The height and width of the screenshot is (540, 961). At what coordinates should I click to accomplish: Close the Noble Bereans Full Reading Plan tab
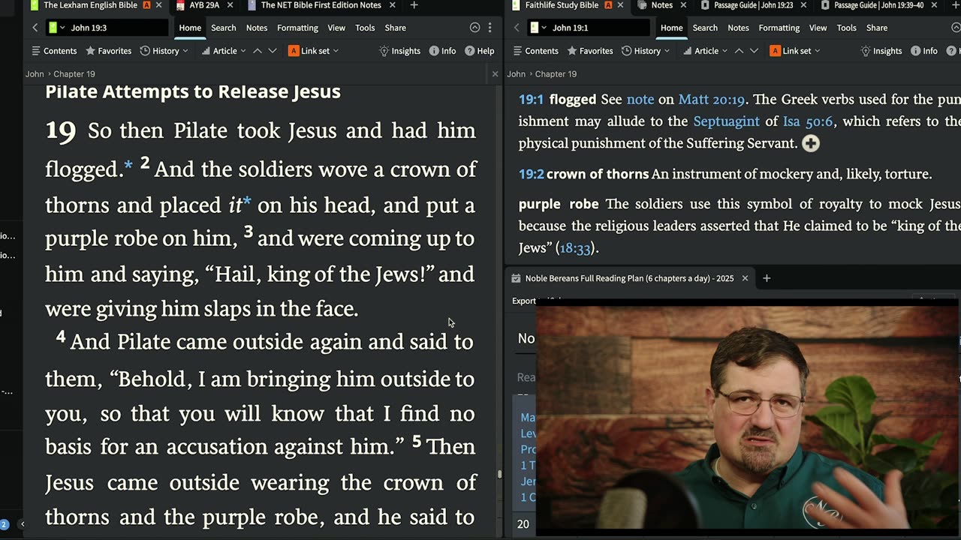745,278
